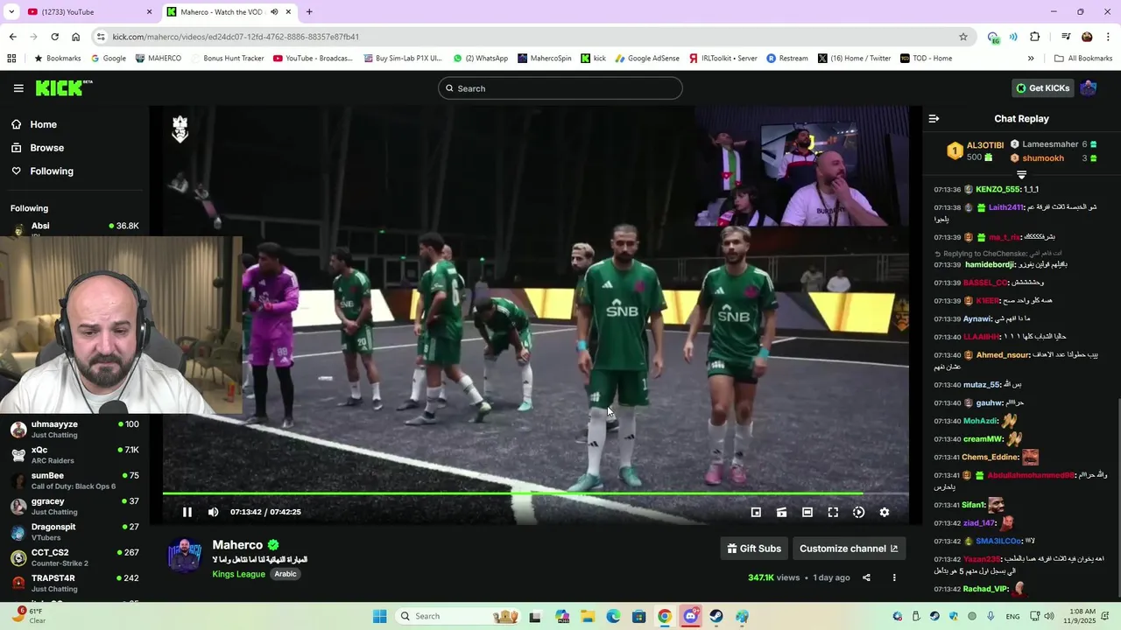Open the All Bookmarks folder
This screenshot has height=630, width=1121.
(1083, 59)
